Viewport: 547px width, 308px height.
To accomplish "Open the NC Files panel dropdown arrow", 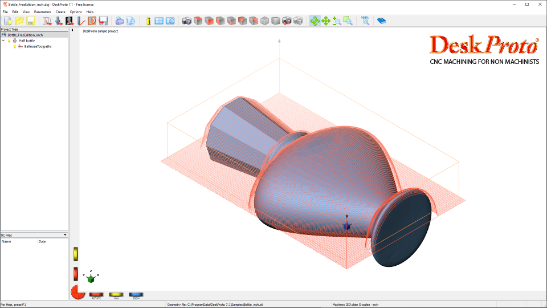I will click(x=65, y=235).
